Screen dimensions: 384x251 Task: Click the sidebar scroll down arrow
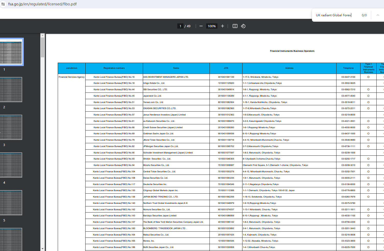pos(42,248)
